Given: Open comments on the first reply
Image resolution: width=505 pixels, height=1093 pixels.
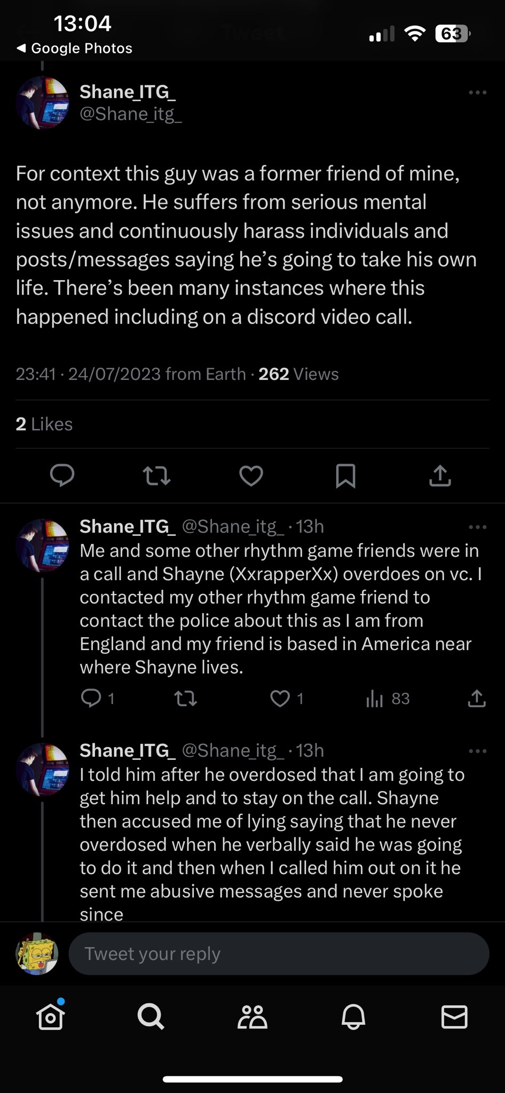Looking at the screenshot, I should [x=91, y=699].
